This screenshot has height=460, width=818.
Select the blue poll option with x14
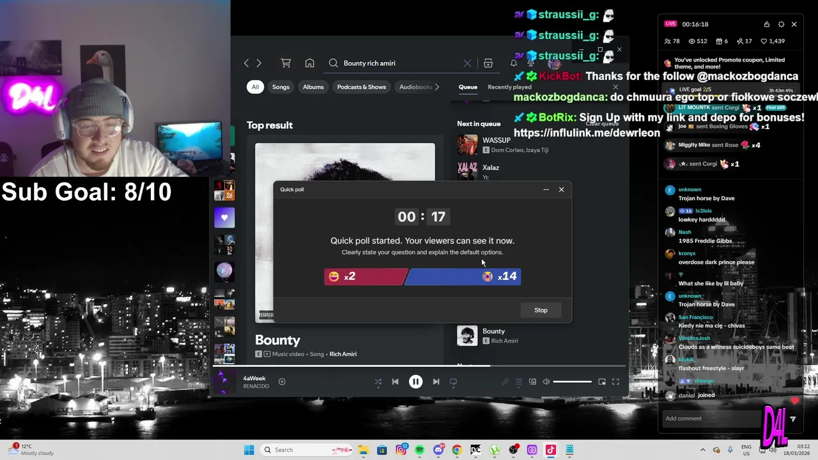coord(464,276)
